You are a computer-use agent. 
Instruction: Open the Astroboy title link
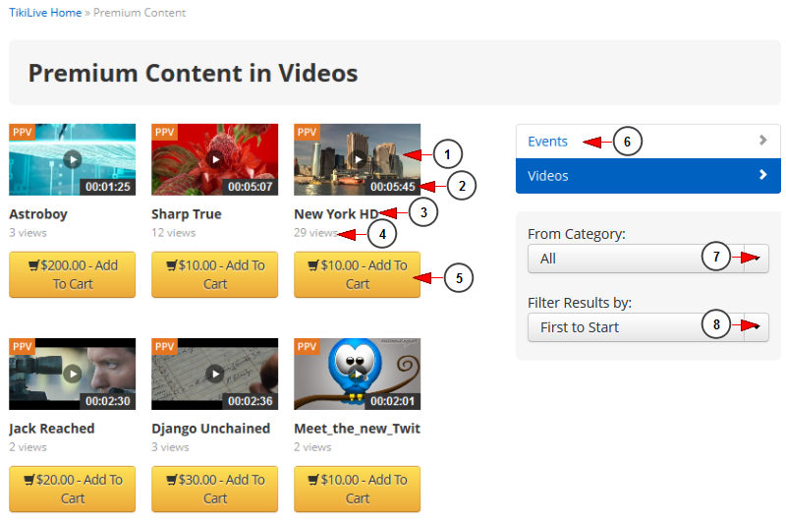(x=38, y=214)
